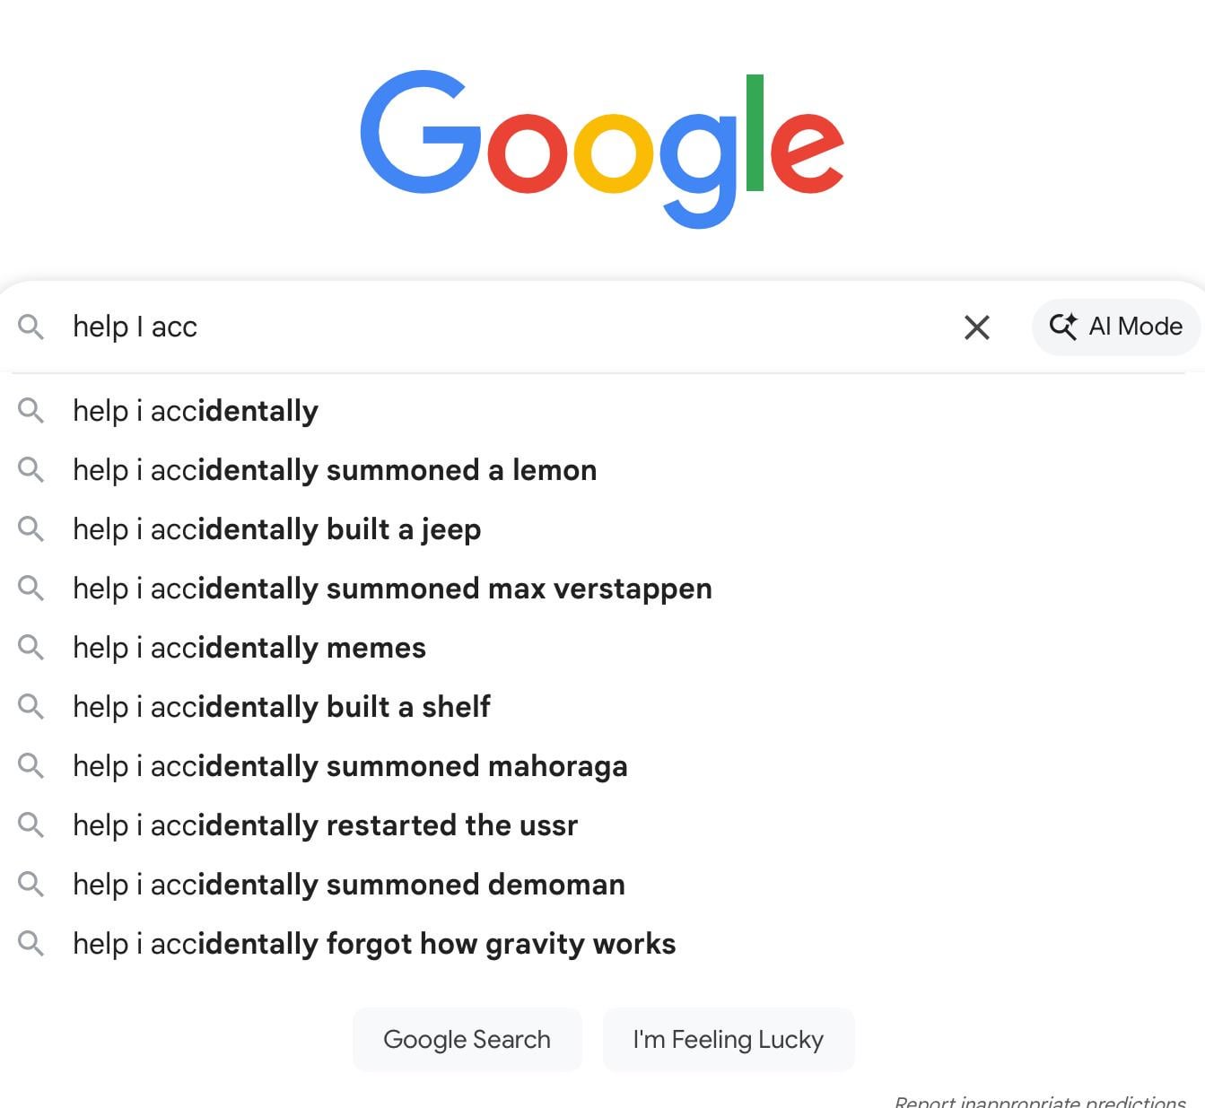Click the magnifier icon inside search bar
This screenshot has width=1205, height=1108.
click(x=31, y=327)
